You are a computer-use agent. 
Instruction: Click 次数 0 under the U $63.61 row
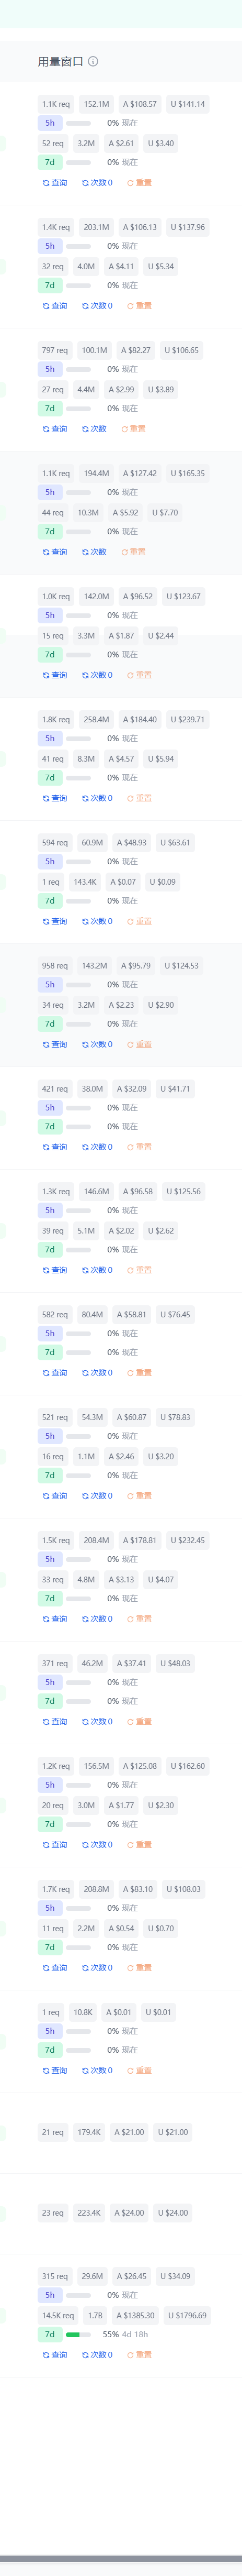pyautogui.click(x=98, y=921)
